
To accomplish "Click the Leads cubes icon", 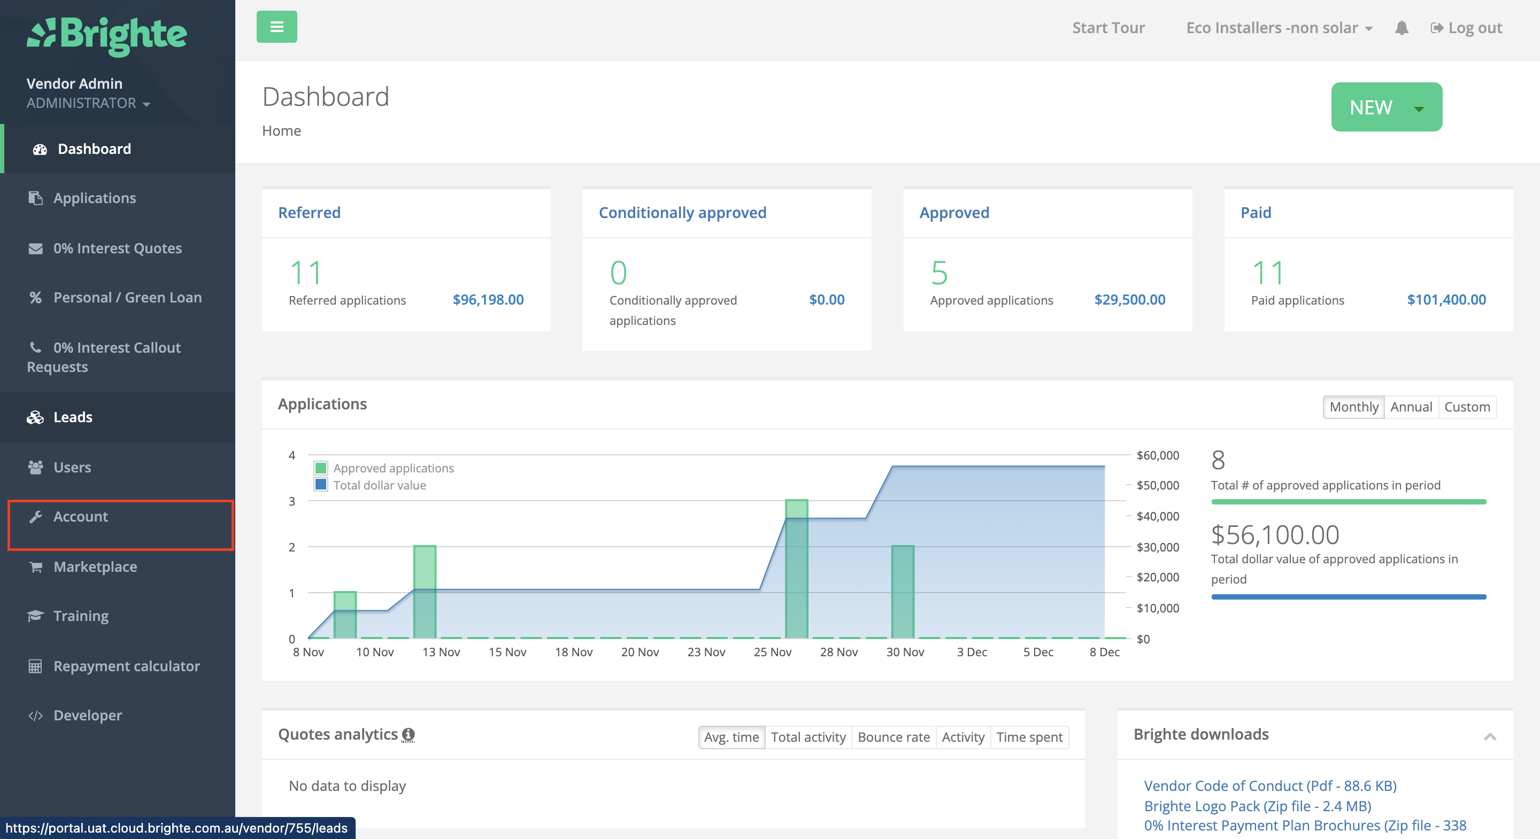I will click(x=35, y=417).
